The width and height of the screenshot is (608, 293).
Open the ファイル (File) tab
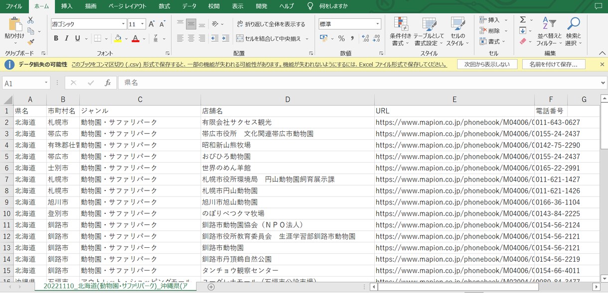[x=13, y=6]
